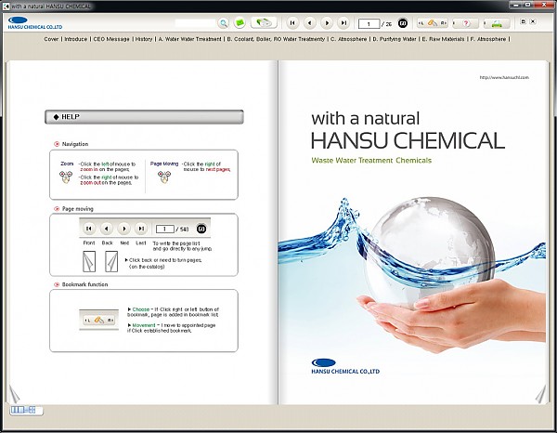Select the History section tab

144,40
